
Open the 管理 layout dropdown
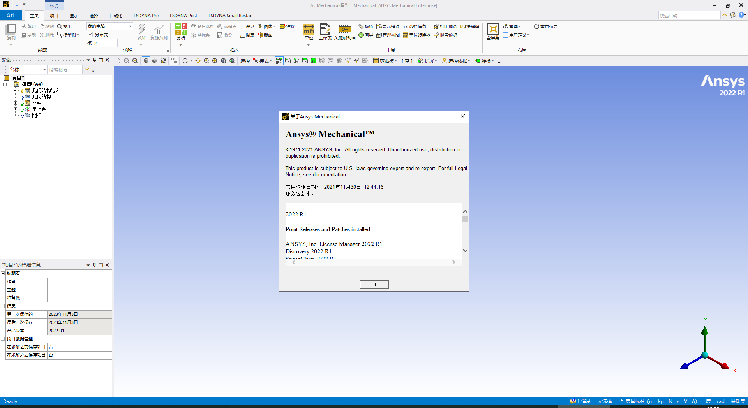tap(512, 26)
